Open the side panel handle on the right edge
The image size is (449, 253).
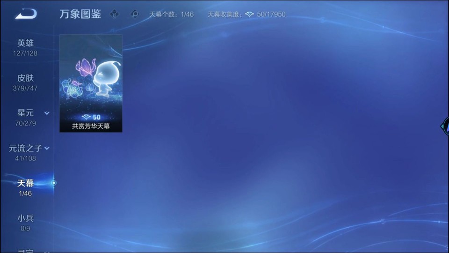coord(445,126)
